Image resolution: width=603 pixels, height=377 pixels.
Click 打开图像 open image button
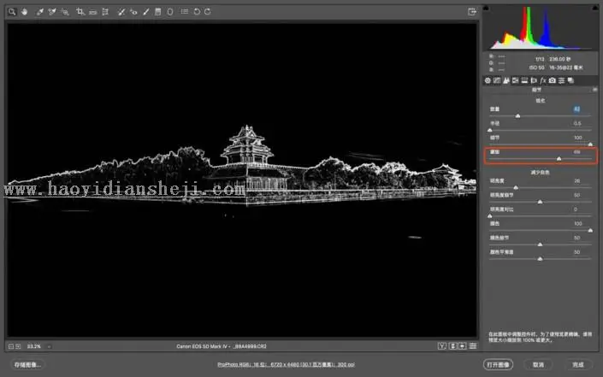click(498, 364)
